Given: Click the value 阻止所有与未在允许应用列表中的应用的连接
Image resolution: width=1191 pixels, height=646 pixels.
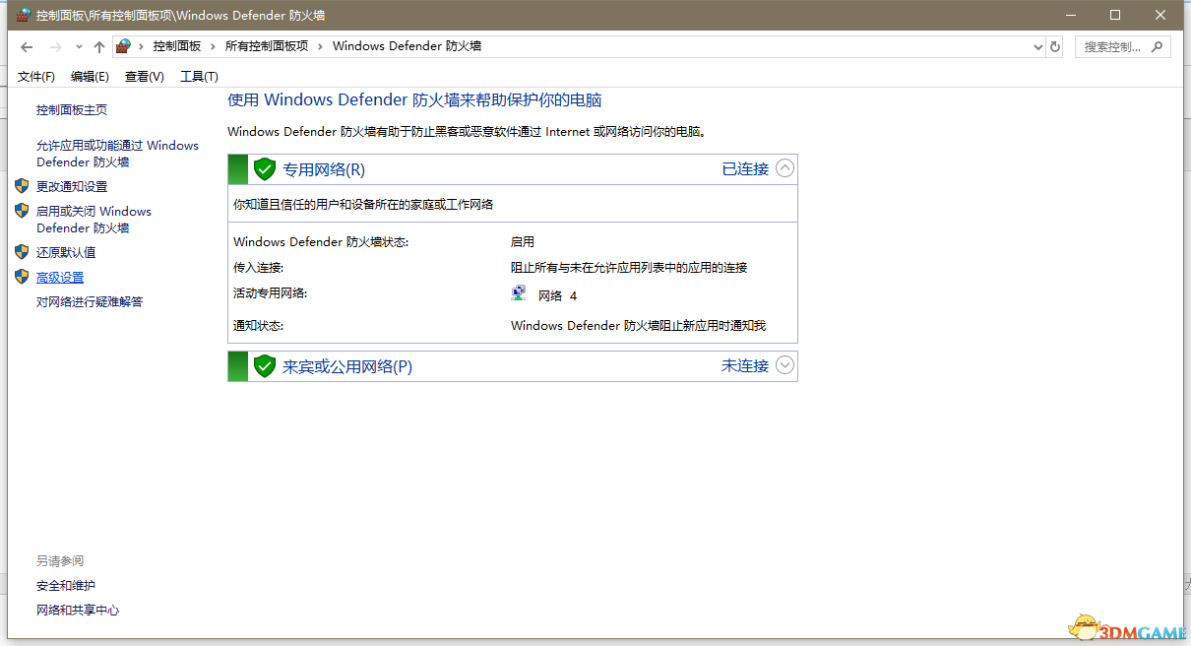Looking at the screenshot, I should pos(629,268).
